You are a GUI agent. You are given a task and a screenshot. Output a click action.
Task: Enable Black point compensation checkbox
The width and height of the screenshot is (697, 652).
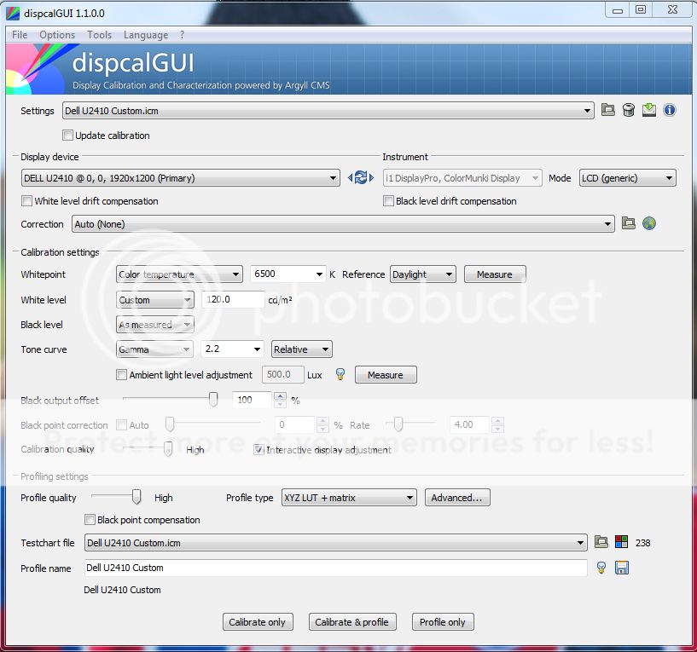click(90, 519)
